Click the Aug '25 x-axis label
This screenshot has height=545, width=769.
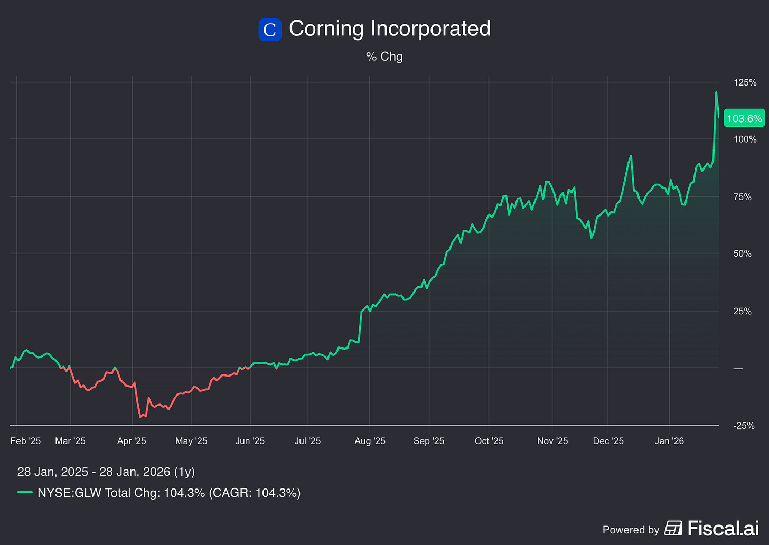tap(370, 441)
